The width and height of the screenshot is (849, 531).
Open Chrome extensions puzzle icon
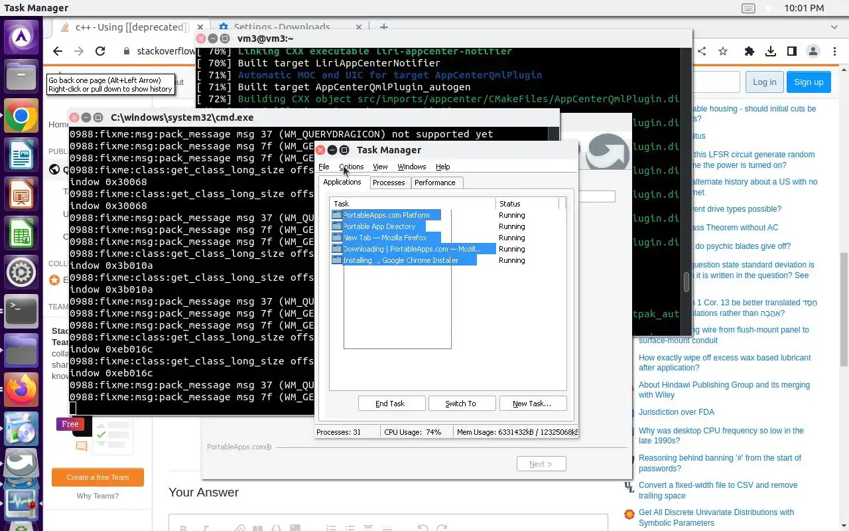pos(750,51)
